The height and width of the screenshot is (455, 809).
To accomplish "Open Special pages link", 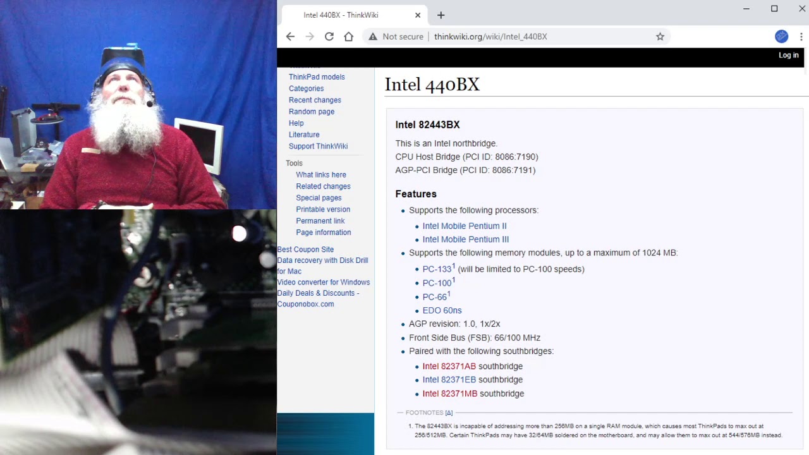I will 319,198.
